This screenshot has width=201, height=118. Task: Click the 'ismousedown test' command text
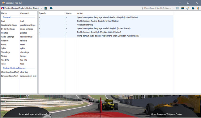(28, 76)
